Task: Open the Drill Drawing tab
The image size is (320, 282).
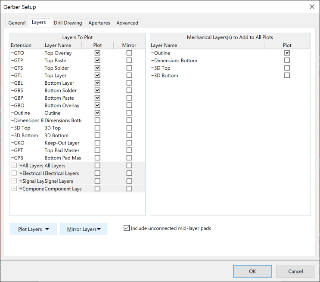Action: click(x=68, y=23)
